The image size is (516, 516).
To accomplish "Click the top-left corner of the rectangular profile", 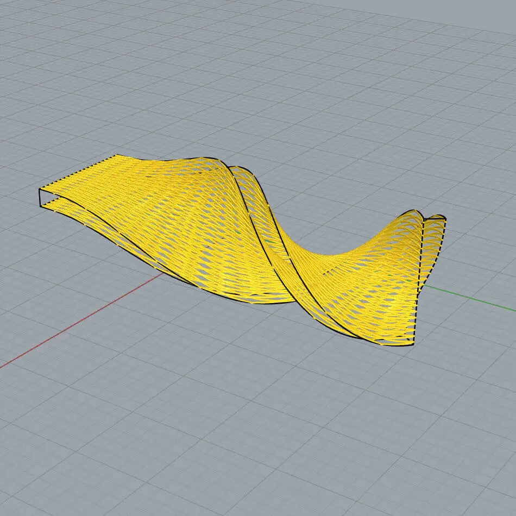I will click(40, 190).
